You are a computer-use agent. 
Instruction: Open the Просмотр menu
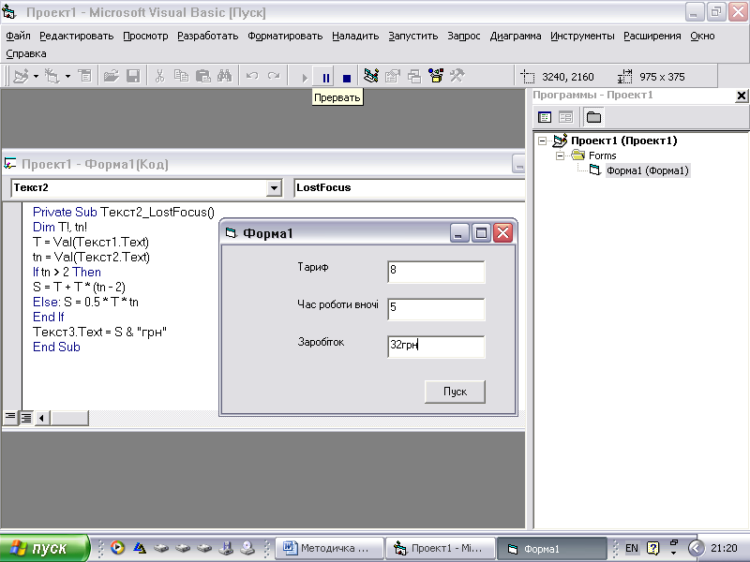coord(145,36)
